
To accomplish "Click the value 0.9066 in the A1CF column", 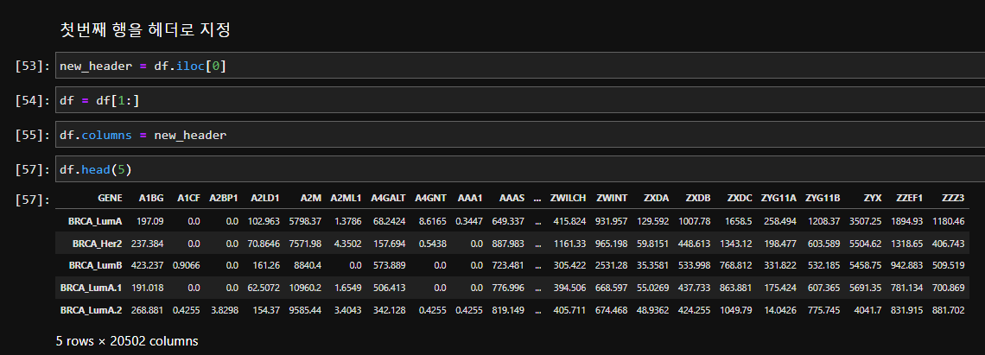I will click(x=187, y=265).
